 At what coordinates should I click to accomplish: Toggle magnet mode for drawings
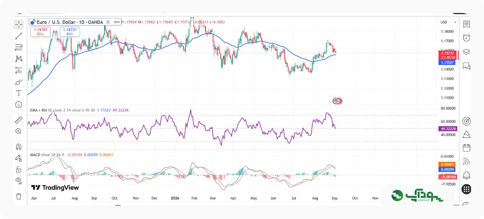click(x=19, y=147)
